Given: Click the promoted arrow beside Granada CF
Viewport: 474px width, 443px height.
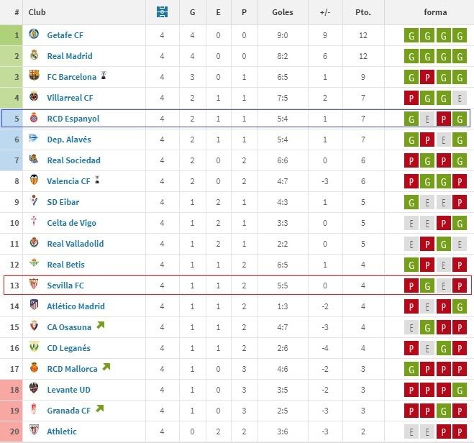Looking at the screenshot, I should [99, 410].
